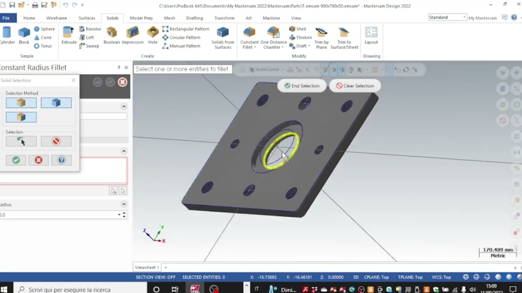Screen dimensions: 522x293
Task: Cancel the Constant Radius Fillet panel
Action: point(122,82)
